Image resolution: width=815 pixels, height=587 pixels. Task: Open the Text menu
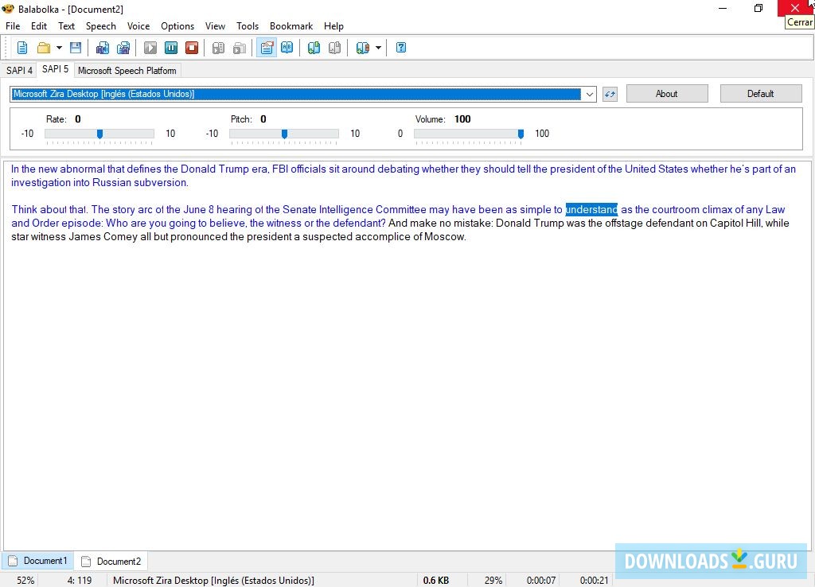67,26
